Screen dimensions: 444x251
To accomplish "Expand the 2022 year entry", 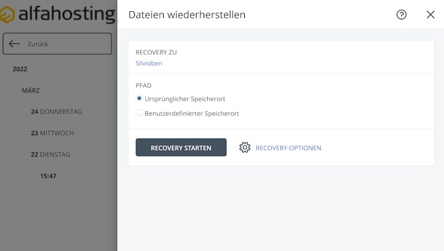I will (20, 69).
